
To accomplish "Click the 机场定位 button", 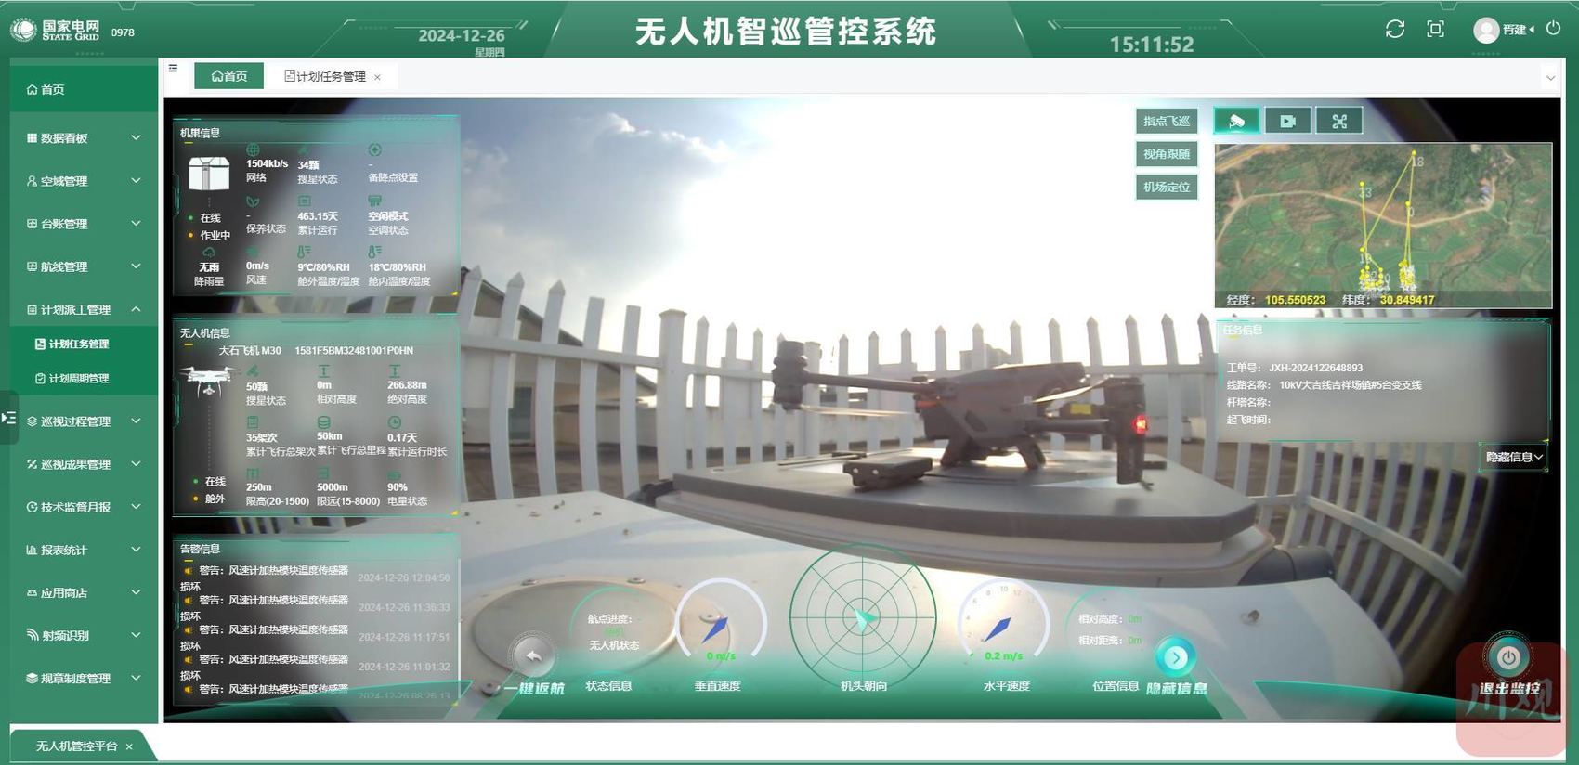I will (1167, 188).
